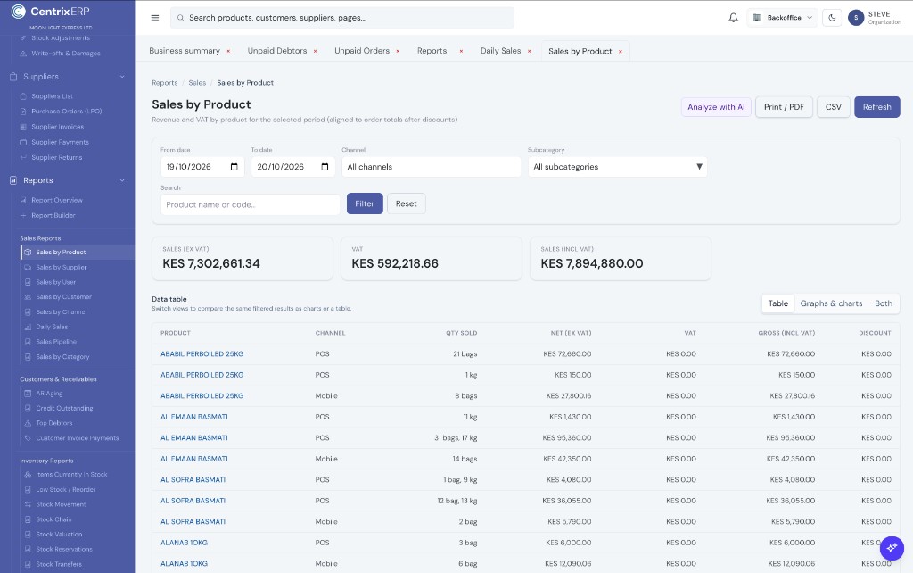Close the Unpaid Orders tab
The image size is (913, 573).
398,51
